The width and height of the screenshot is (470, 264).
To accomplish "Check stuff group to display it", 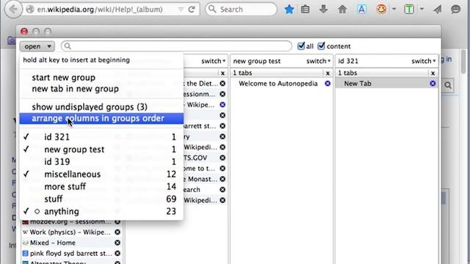I will [101, 199].
